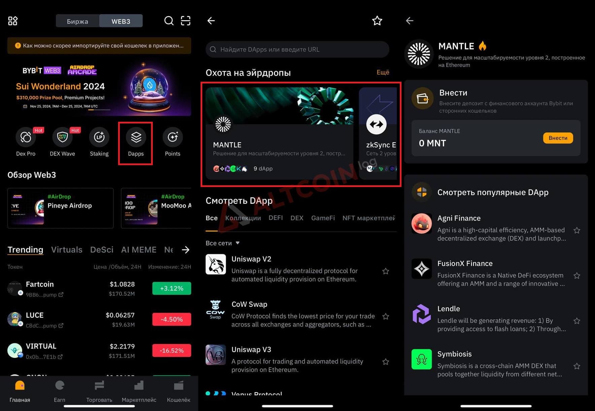The width and height of the screenshot is (595, 411).
Task: Select the GameFi DApp tab
Action: [x=323, y=218]
